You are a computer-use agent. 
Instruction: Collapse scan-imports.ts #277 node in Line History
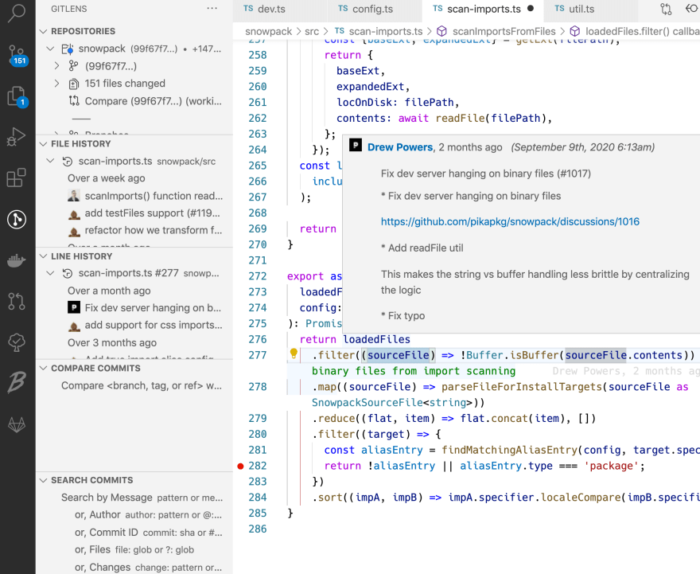50,273
